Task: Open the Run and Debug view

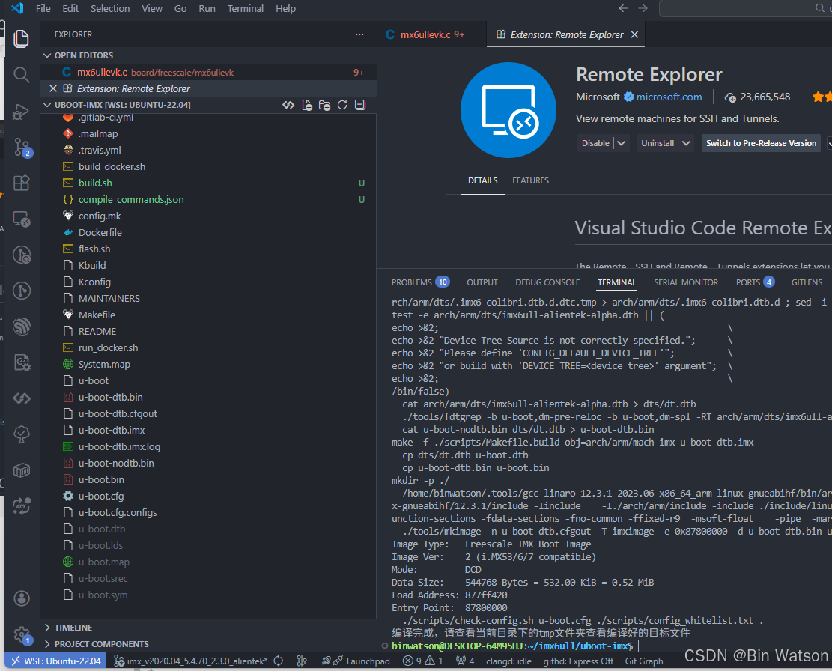Action: [x=21, y=111]
